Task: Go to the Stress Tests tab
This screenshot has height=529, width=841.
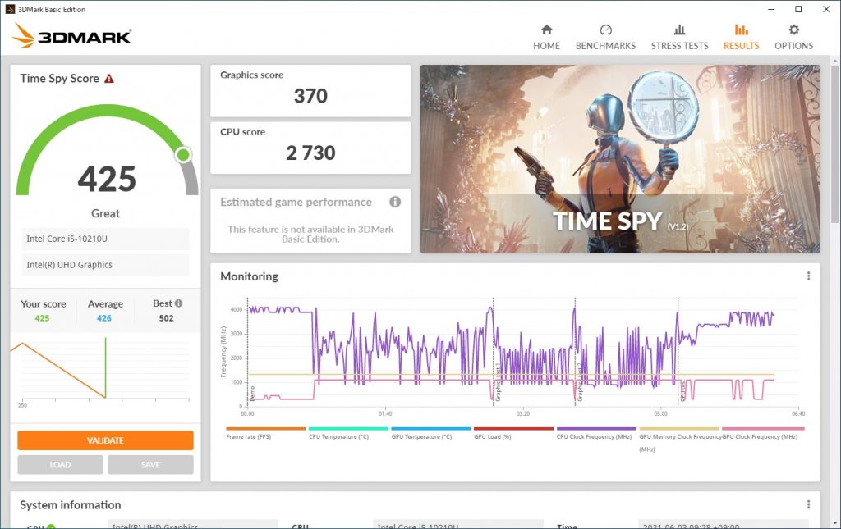Action: pos(679,38)
